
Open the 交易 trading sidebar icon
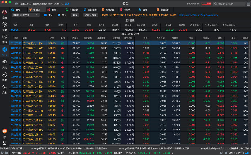pyautogui.click(x=4, y=87)
